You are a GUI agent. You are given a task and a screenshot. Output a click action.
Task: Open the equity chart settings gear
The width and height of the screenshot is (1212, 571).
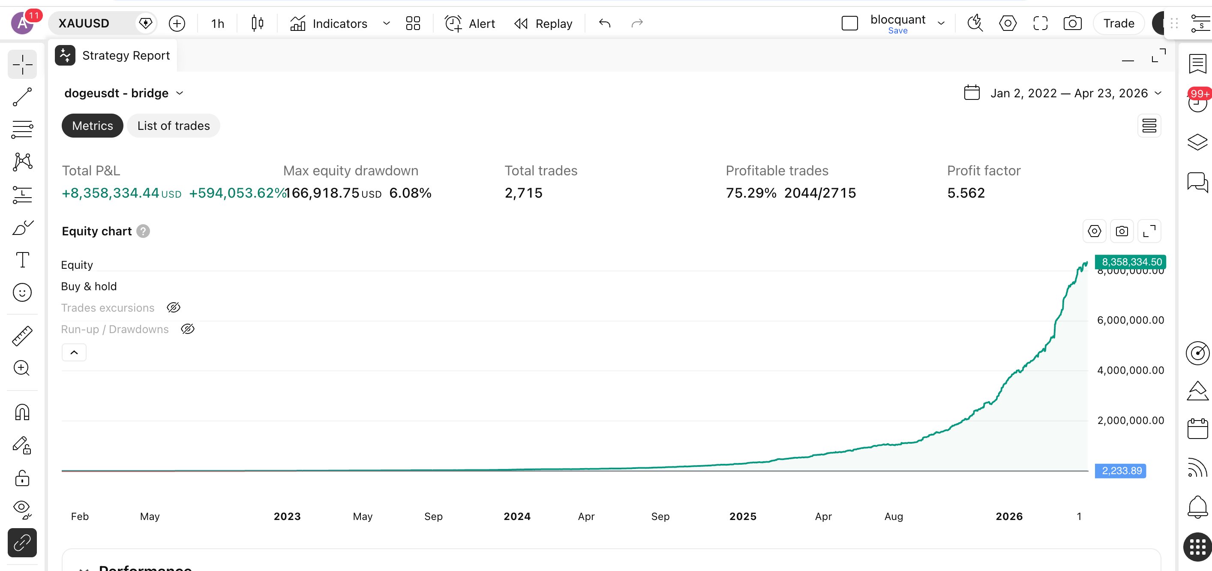click(x=1094, y=231)
